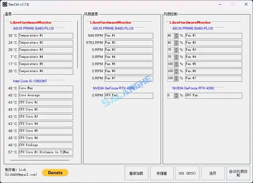Screen dimensions: 253x183
Task: Open the 快捷键 hotkey settings
Action: point(162,173)
